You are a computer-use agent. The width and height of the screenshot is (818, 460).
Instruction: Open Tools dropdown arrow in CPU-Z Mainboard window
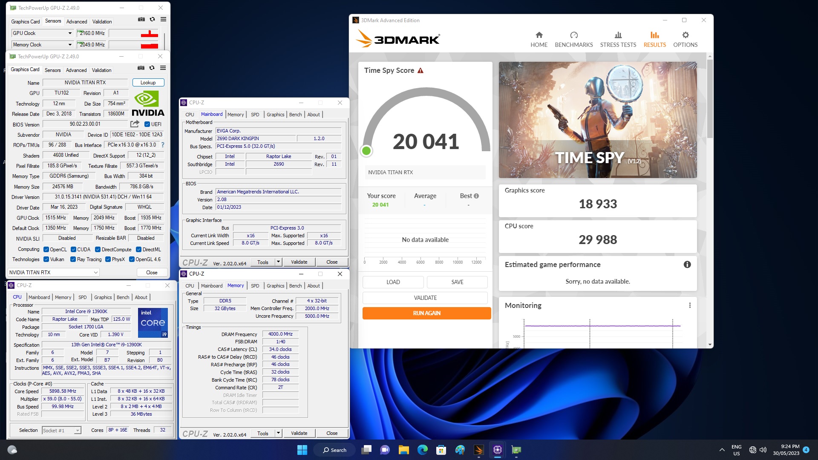tap(278, 262)
